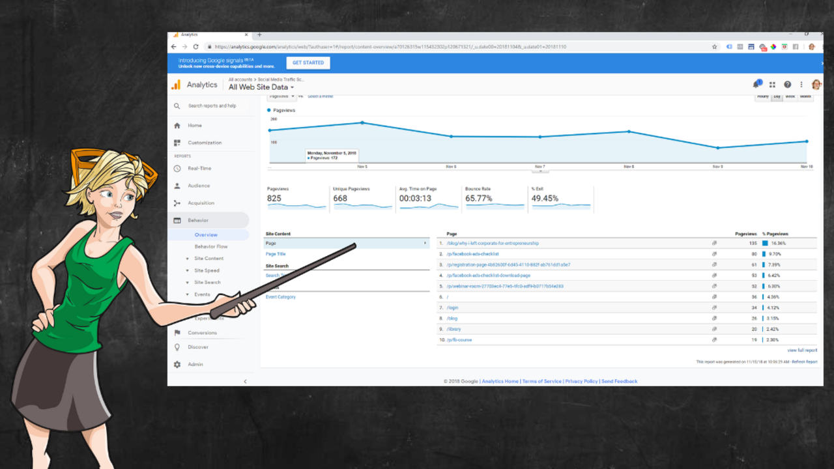Open the Google apps grid icon
This screenshot has height=469, width=834.
pyautogui.click(x=772, y=85)
